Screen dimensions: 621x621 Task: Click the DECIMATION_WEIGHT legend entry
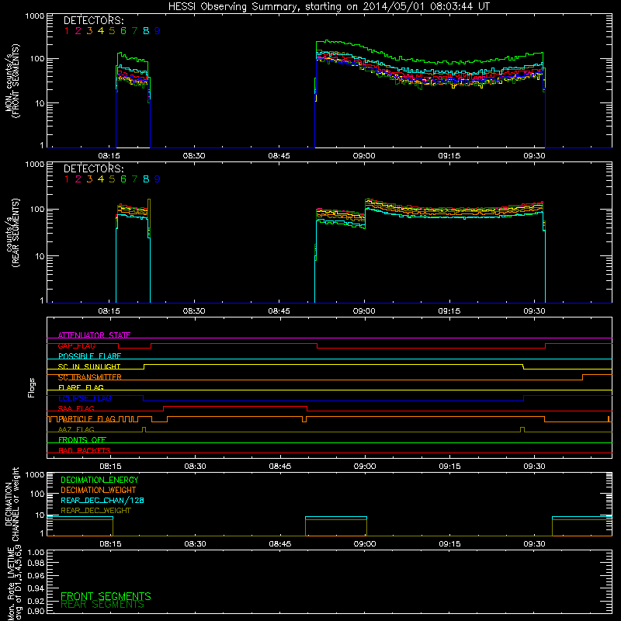(x=99, y=490)
